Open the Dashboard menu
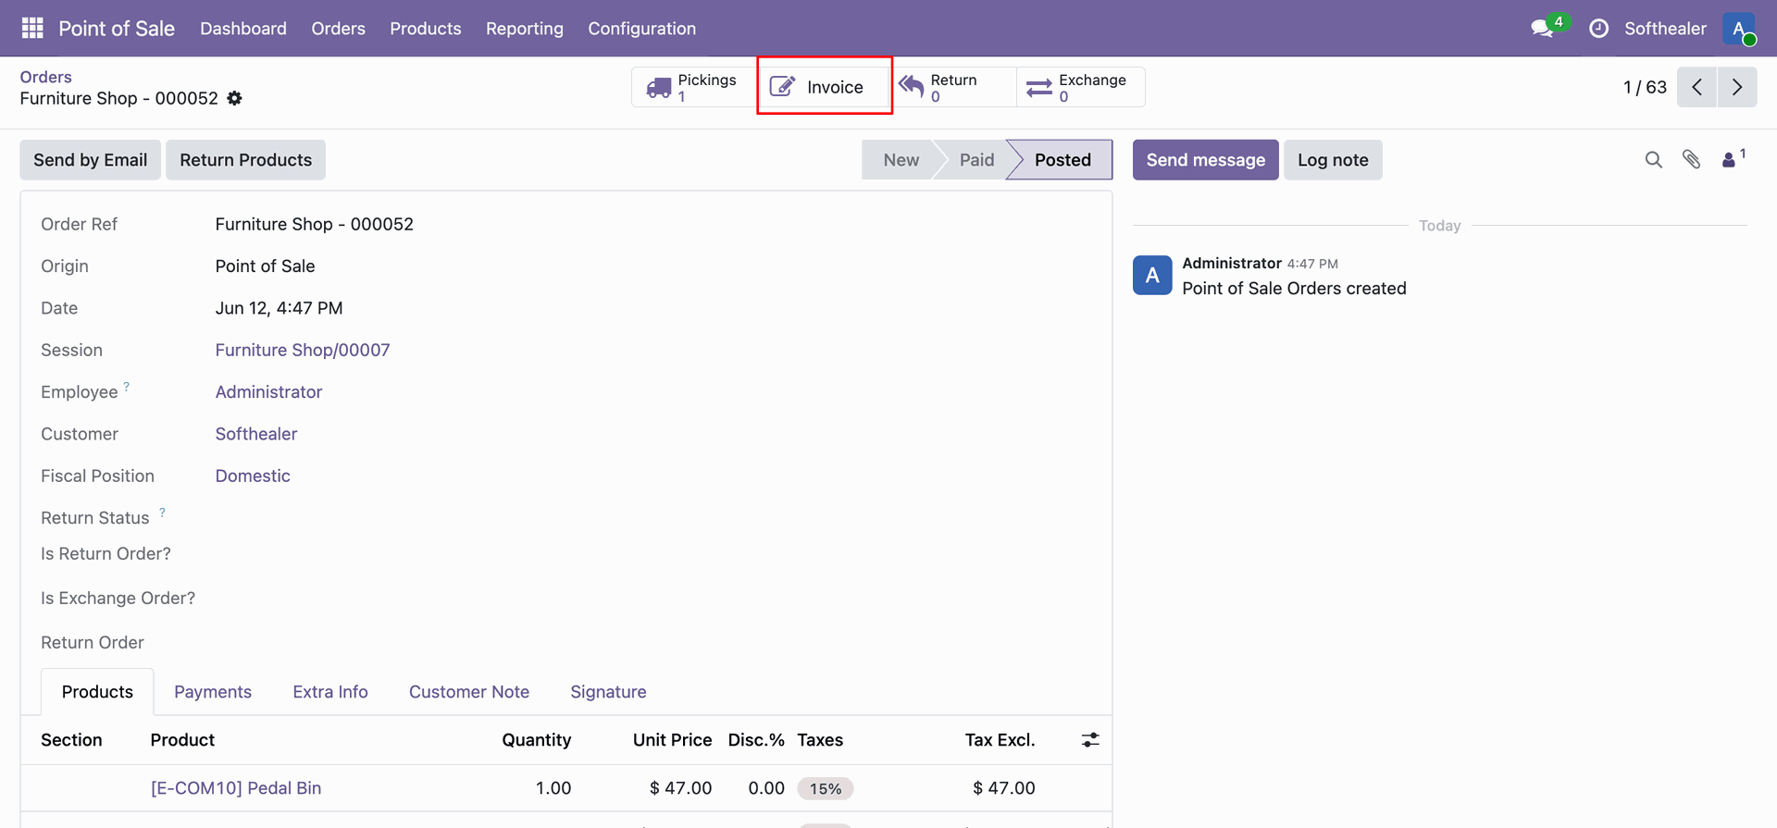The width and height of the screenshot is (1777, 828). coord(243,29)
